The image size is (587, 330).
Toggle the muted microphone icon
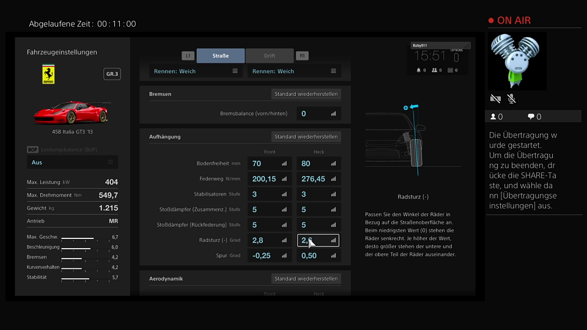[511, 98]
